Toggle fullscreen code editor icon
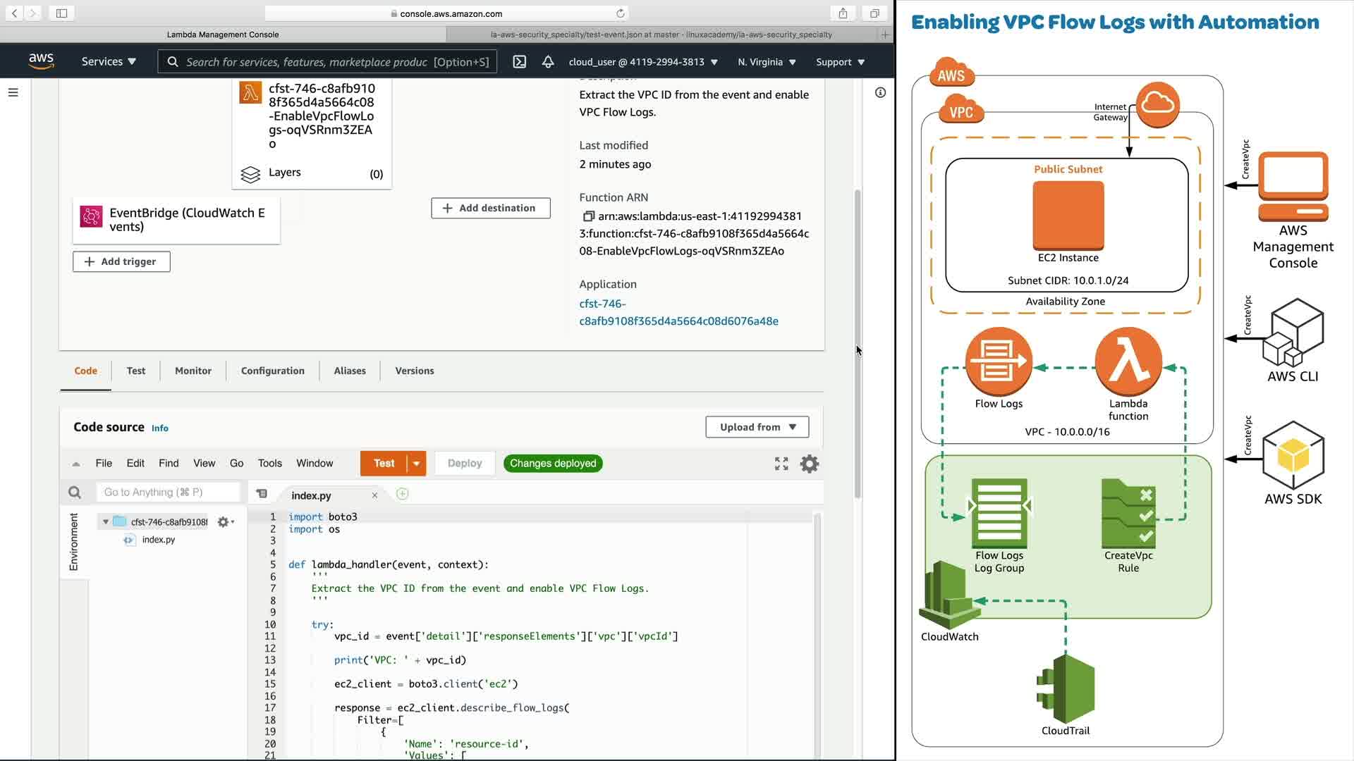This screenshot has width=1354, height=761. (781, 464)
